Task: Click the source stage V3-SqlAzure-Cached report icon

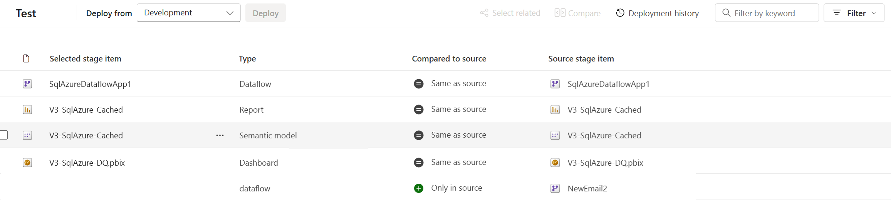Action: click(555, 110)
